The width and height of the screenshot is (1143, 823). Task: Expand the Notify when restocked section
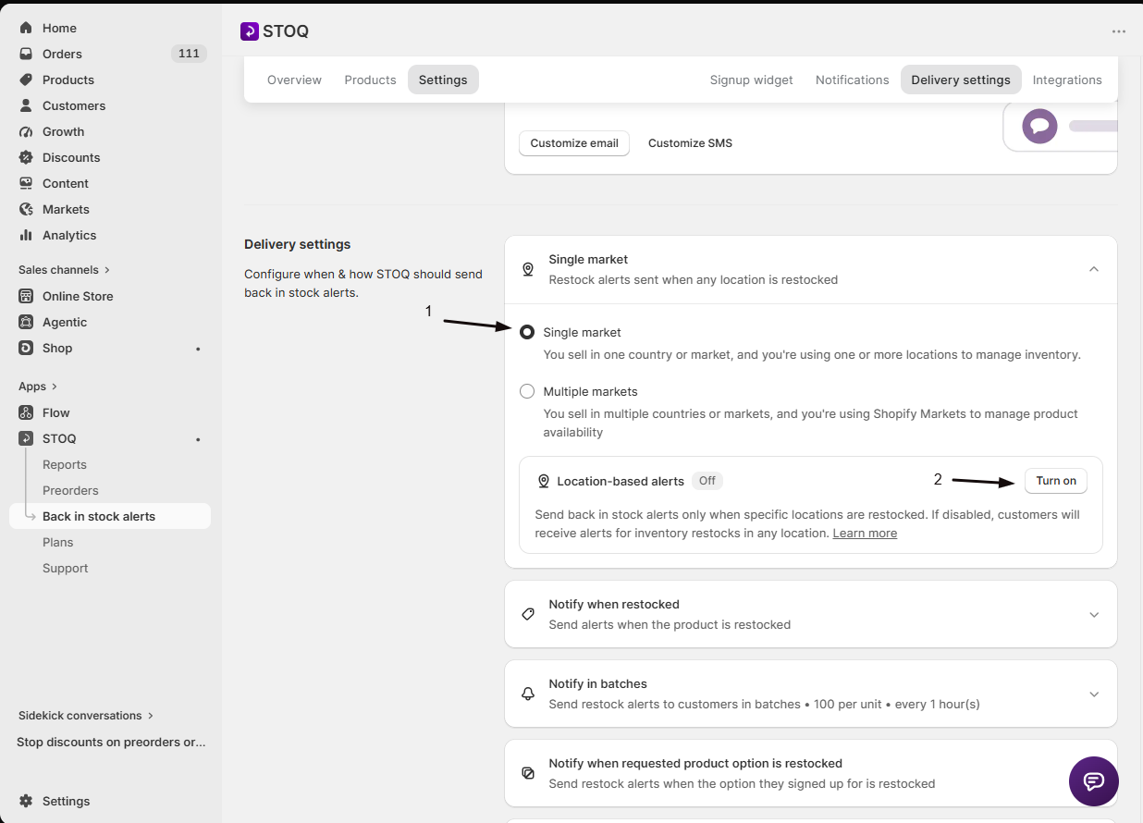pyautogui.click(x=1094, y=614)
